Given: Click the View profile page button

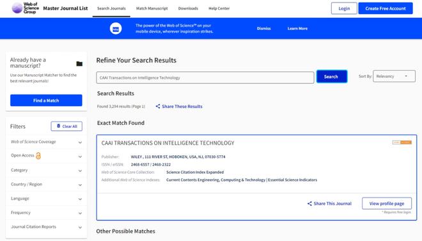Looking at the screenshot, I should tap(387, 204).
